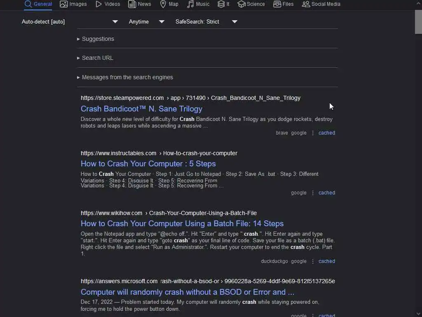Click the Videos play icon
The height and width of the screenshot is (317, 422).
pyautogui.click(x=99, y=4)
